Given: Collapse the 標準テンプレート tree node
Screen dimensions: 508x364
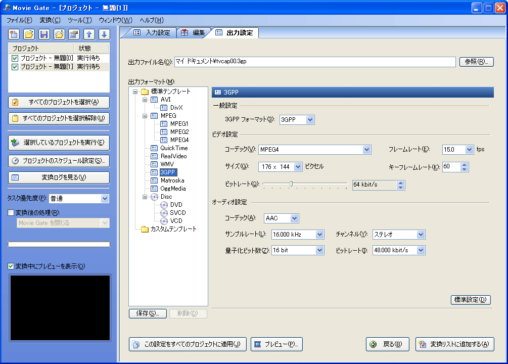Looking at the screenshot, I should point(135,92).
